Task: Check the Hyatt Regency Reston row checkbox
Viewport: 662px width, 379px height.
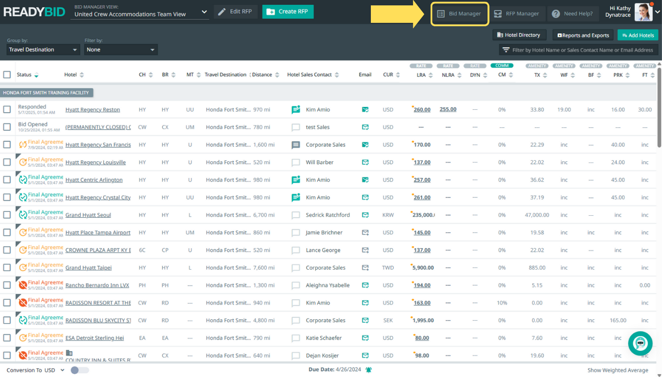Action: click(x=7, y=110)
